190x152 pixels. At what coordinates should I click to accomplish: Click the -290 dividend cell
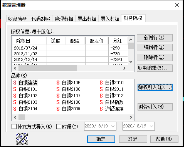[118, 48]
